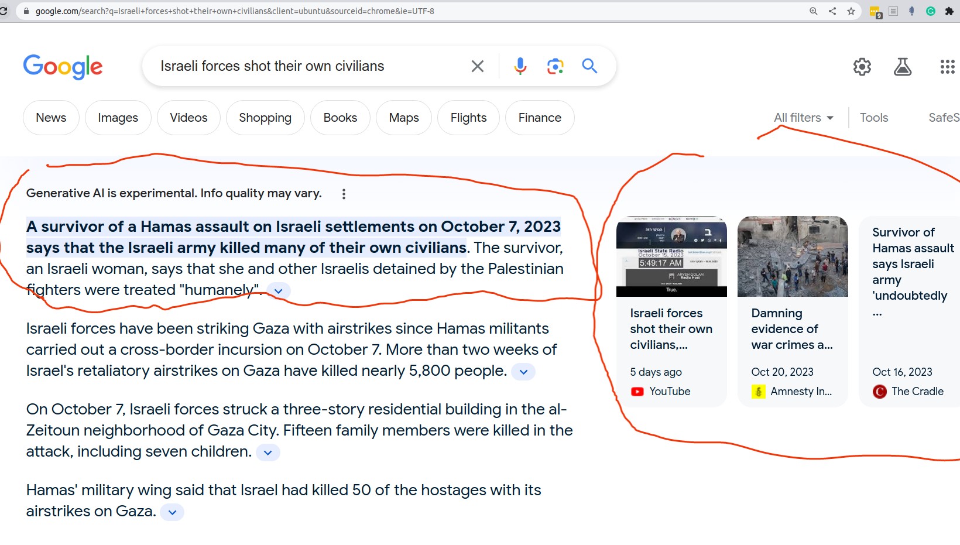Click the share page icon in address bar
This screenshot has height=545, width=960.
[x=832, y=11]
